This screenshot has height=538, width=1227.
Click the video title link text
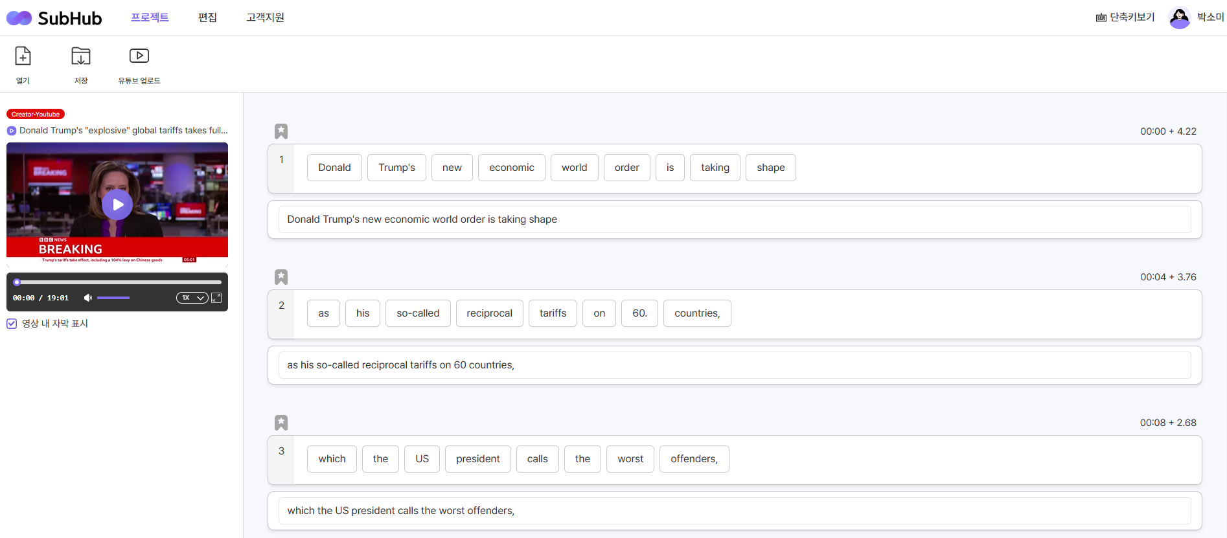[124, 130]
